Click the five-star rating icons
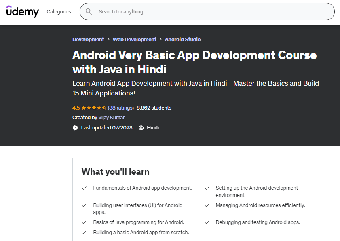Image resolution: width=340 pixels, height=241 pixels. tap(94, 108)
